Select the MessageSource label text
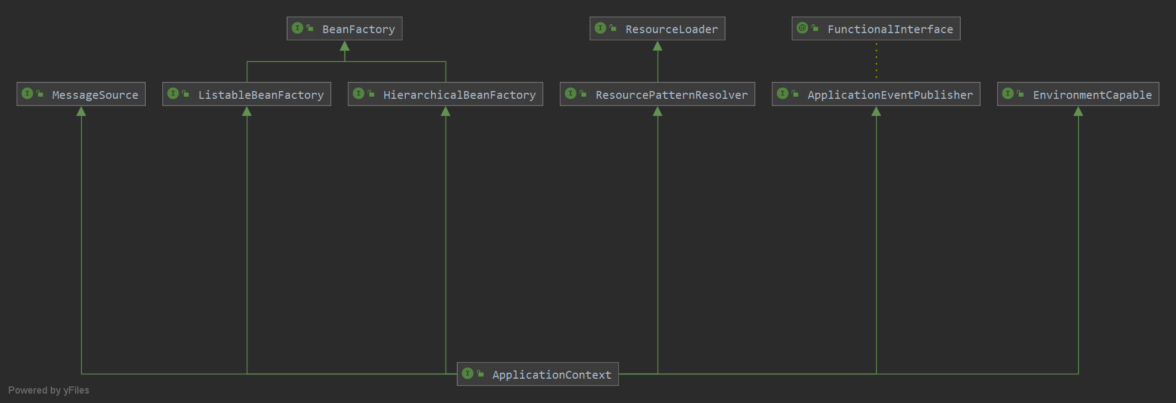Image resolution: width=1176 pixels, height=403 pixels. (95, 95)
